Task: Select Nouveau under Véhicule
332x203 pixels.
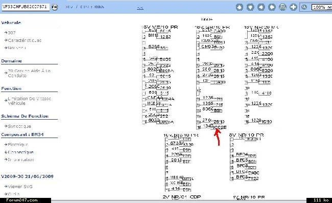Action: pyautogui.click(x=17, y=48)
